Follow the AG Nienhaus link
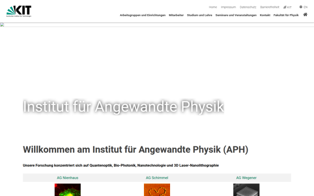Screen dimensions: 314x196 (68, 178)
